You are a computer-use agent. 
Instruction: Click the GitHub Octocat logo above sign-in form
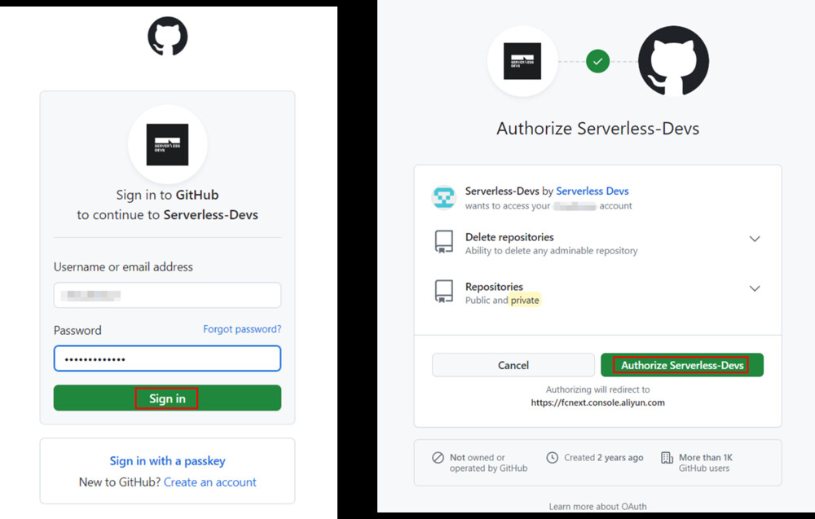coord(167,36)
